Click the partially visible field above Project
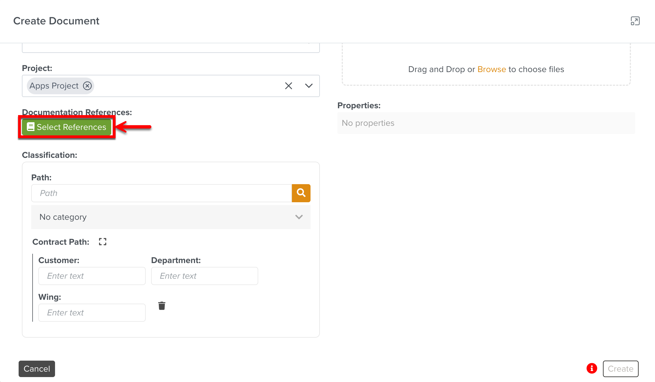Screen dimensions: 655x382 [171, 48]
